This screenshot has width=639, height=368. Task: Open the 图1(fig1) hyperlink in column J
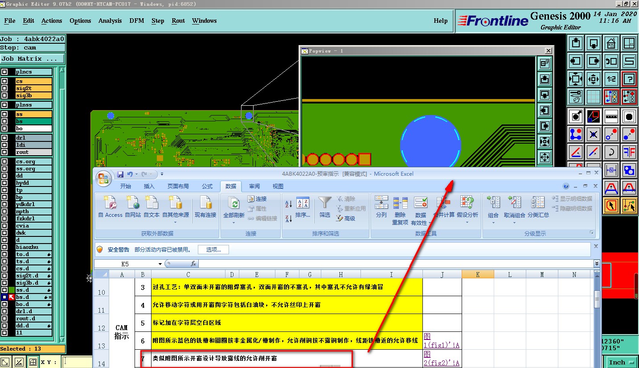[441, 341]
